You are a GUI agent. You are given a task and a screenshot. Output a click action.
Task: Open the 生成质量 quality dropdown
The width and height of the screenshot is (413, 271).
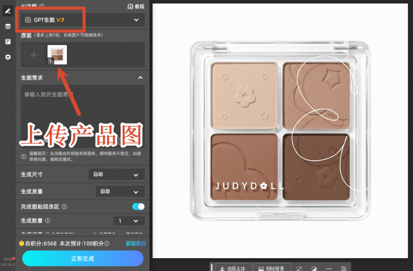(120, 191)
